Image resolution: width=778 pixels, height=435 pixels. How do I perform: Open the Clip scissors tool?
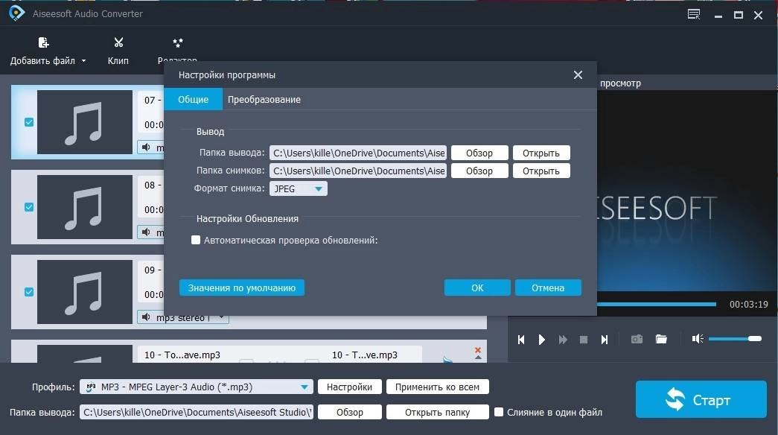coord(118,42)
